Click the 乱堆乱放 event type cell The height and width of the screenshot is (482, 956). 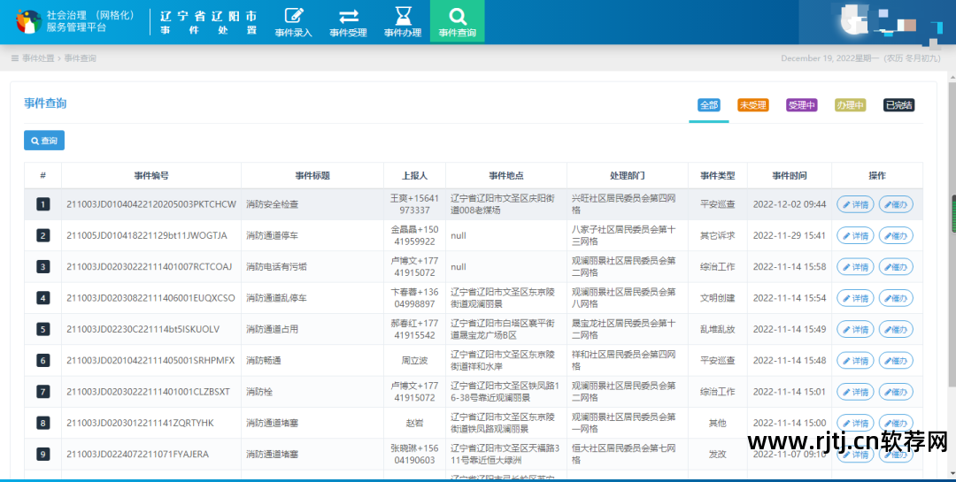(x=718, y=330)
